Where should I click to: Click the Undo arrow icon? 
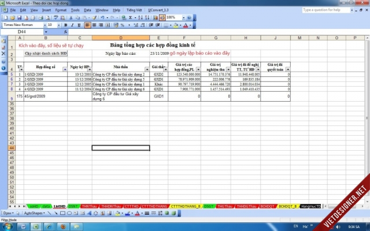tap(102, 18)
